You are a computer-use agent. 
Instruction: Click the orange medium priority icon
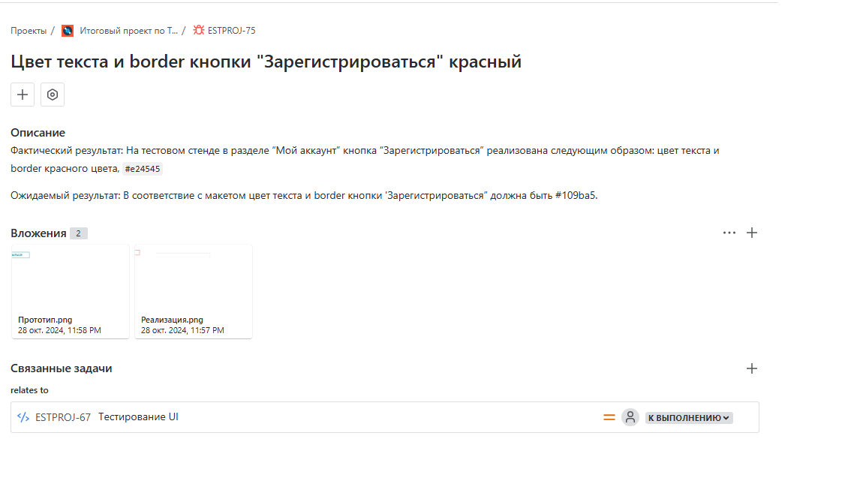(609, 417)
